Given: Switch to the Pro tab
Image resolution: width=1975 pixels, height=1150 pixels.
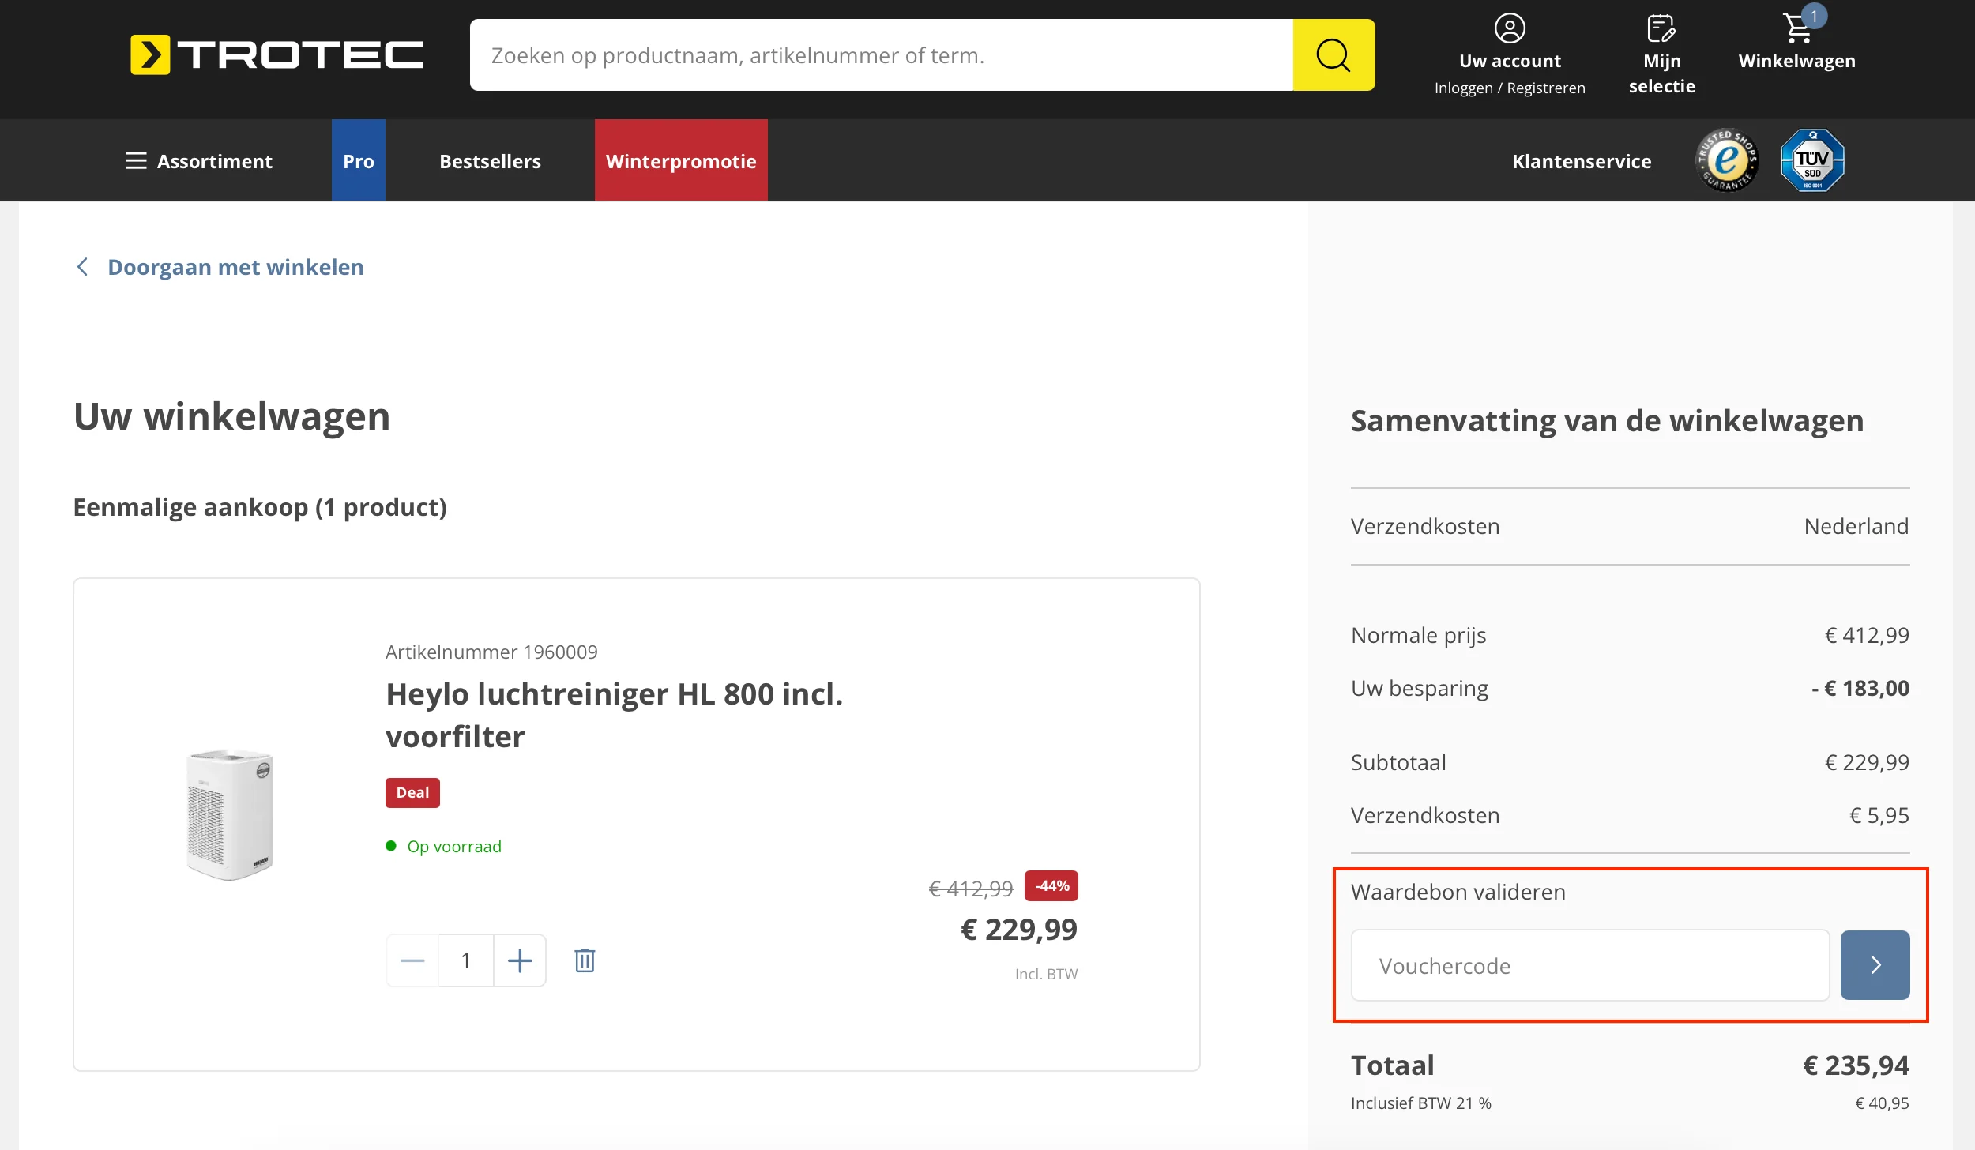Looking at the screenshot, I should tap(358, 160).
